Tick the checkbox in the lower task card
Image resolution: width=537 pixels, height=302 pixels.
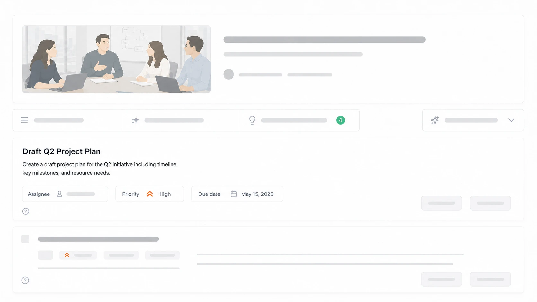(25, 239)
